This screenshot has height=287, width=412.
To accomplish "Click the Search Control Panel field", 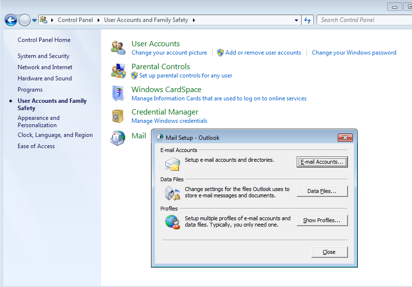I will (365, 20).
